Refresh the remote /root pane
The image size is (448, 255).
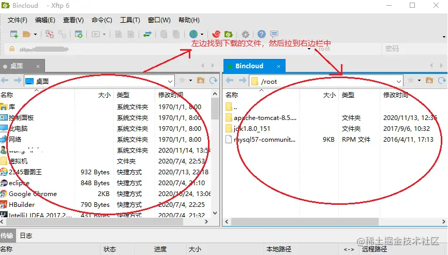(x=442, y=81)
